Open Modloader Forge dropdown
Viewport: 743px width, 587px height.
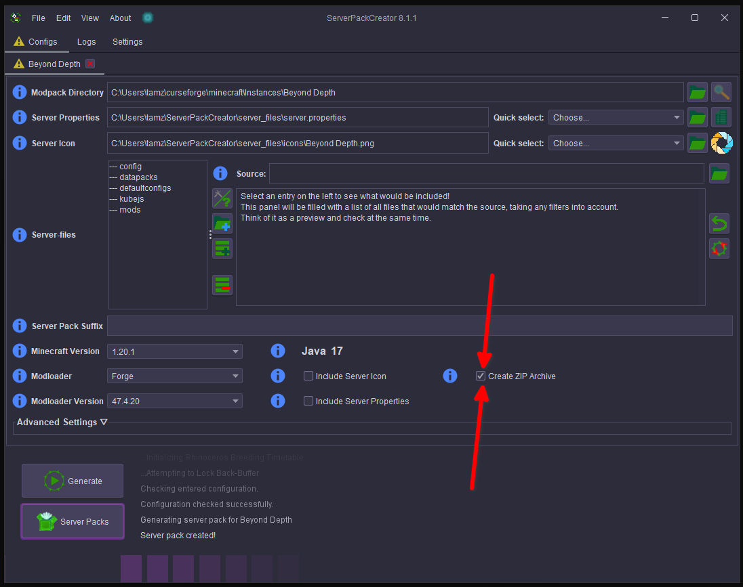click(x=175, y=376)
